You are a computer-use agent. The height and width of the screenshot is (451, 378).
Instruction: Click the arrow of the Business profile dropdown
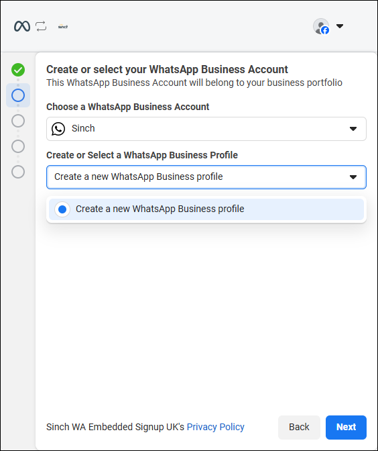[x=353, y=177]
